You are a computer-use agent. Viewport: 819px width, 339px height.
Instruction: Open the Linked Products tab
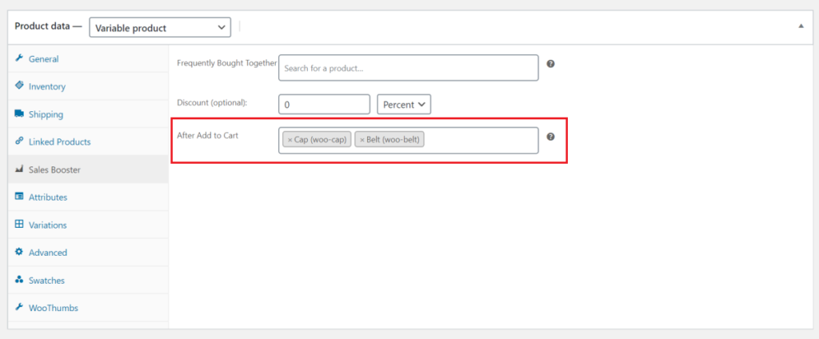[x=88, y=142]
